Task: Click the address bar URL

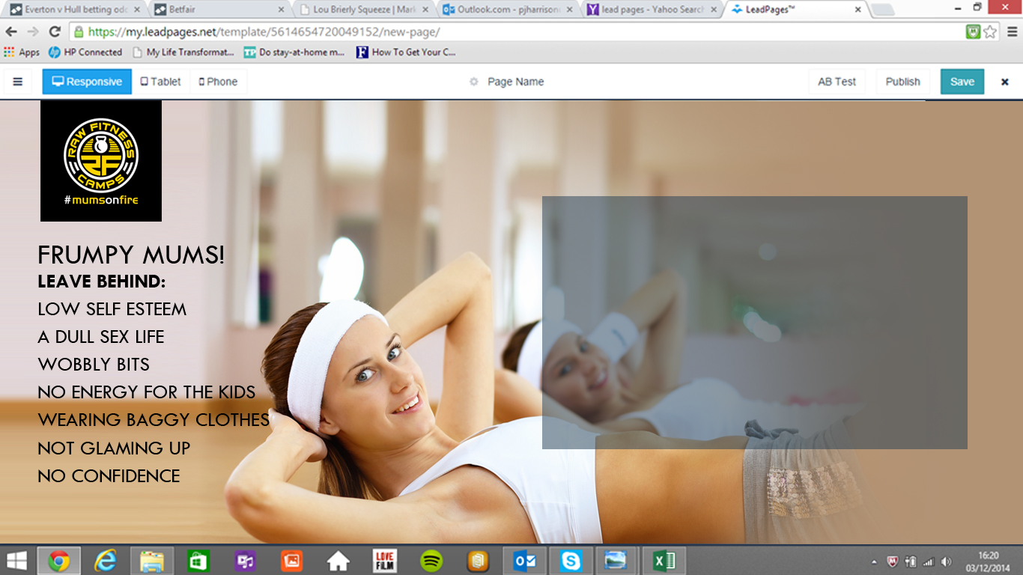Action: coord(264,32)
